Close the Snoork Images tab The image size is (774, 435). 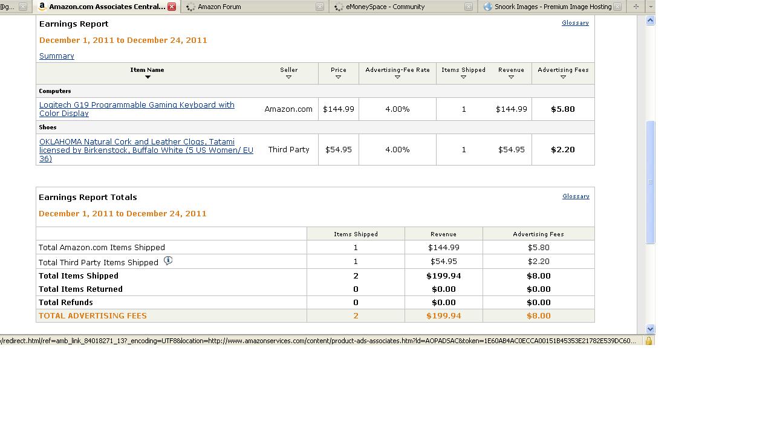(617, 7)
